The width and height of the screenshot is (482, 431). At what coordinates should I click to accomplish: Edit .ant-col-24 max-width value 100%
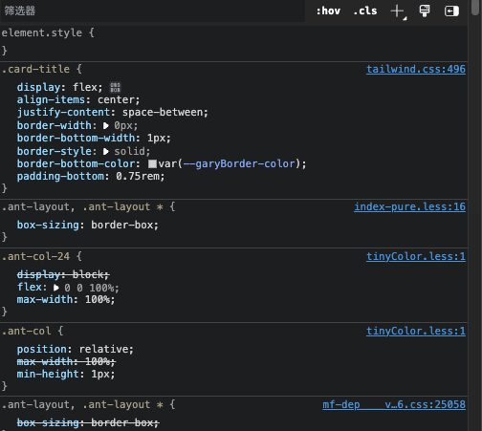tap(98, 299)
